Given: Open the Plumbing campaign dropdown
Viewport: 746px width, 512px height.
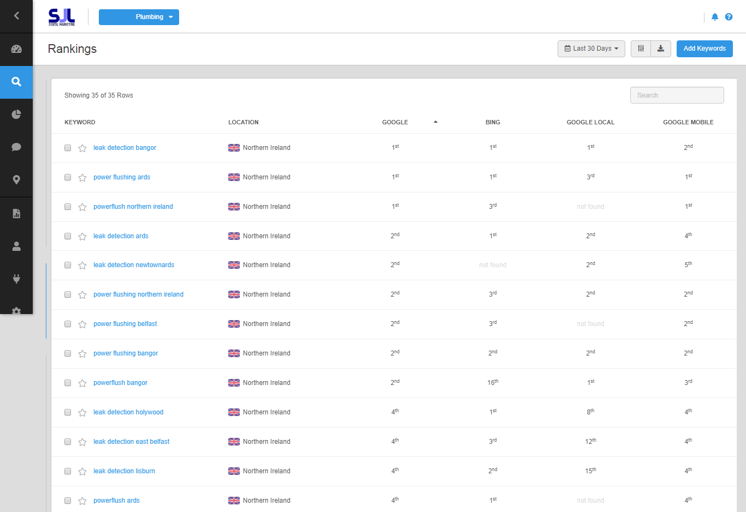Looking at the screenshot, I should [x=139, y=17].
